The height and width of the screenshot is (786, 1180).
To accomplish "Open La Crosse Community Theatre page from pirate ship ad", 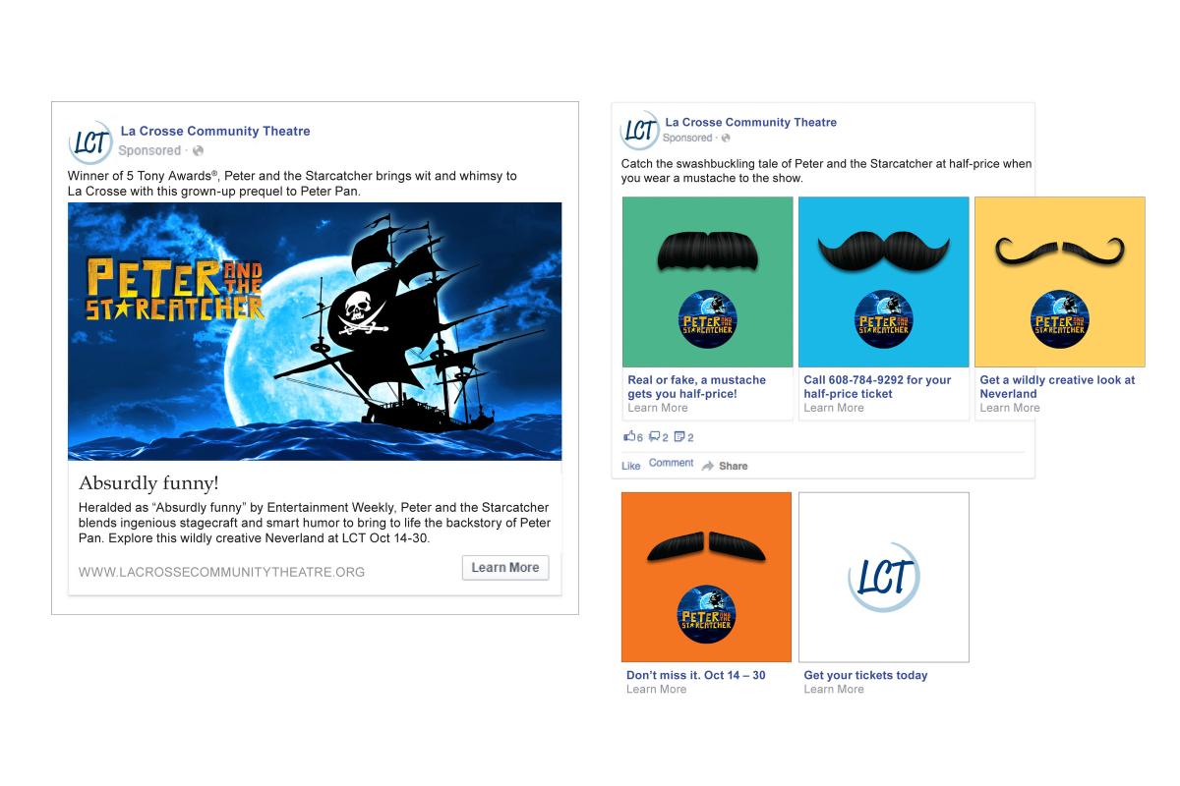I will click(215, 131).
